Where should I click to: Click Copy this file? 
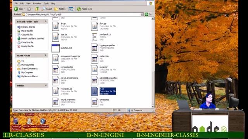[27, 35]
